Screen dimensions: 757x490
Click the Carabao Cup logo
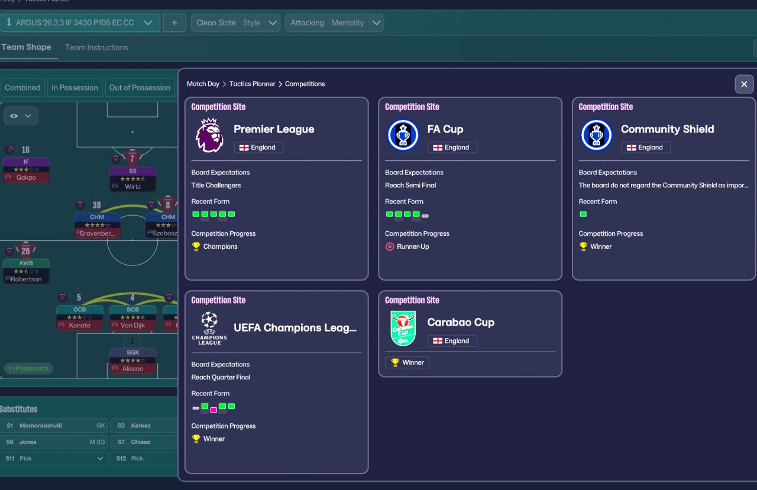403,329
